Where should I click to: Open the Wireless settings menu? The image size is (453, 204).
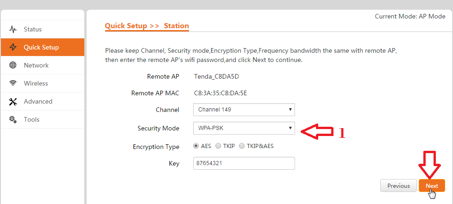point(36,83)
